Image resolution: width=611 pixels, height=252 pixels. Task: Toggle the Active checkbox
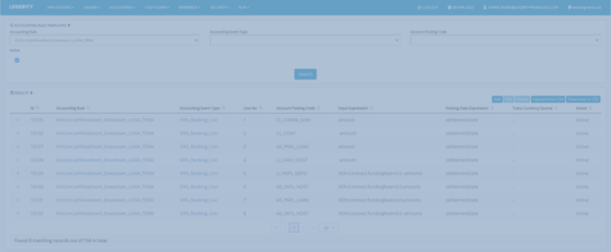tap(17, 60)
